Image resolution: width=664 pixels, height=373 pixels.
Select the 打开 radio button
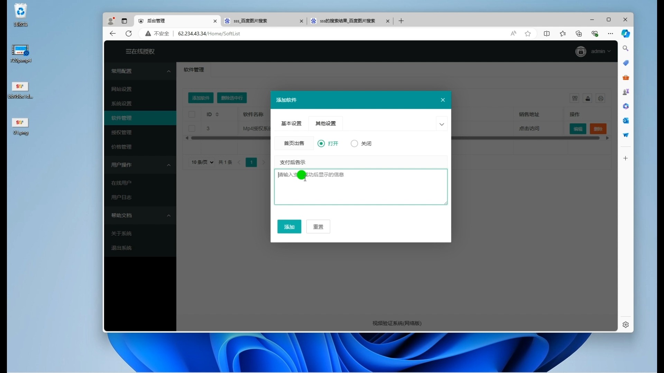click(322, 143)
